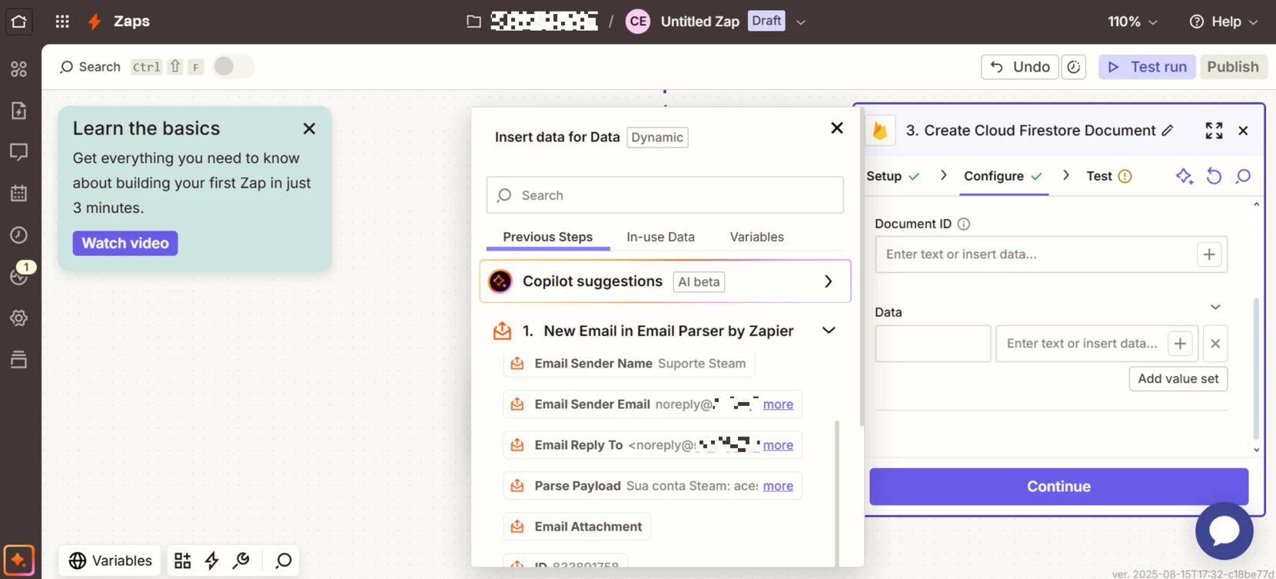1276x579 pixels.
Task: Show info for Document ID
Action: pyautogui.click(x=963, y=224)
